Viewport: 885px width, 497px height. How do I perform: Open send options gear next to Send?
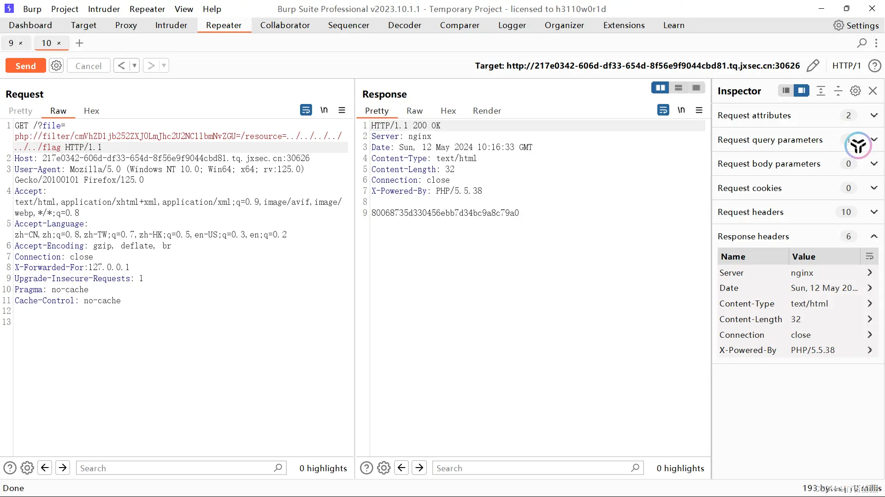coord(56,66)
